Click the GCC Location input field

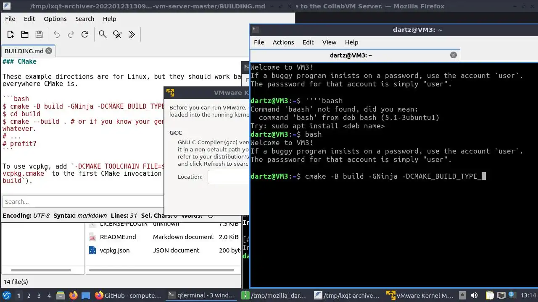tap(228, 177)
